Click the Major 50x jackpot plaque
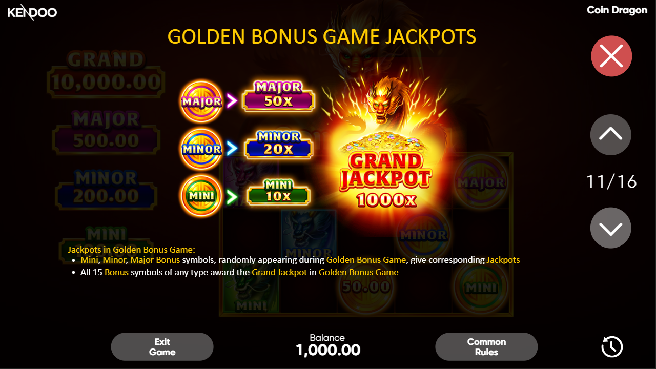This screenshot has width=656, height=369. [x=278, y=95]
